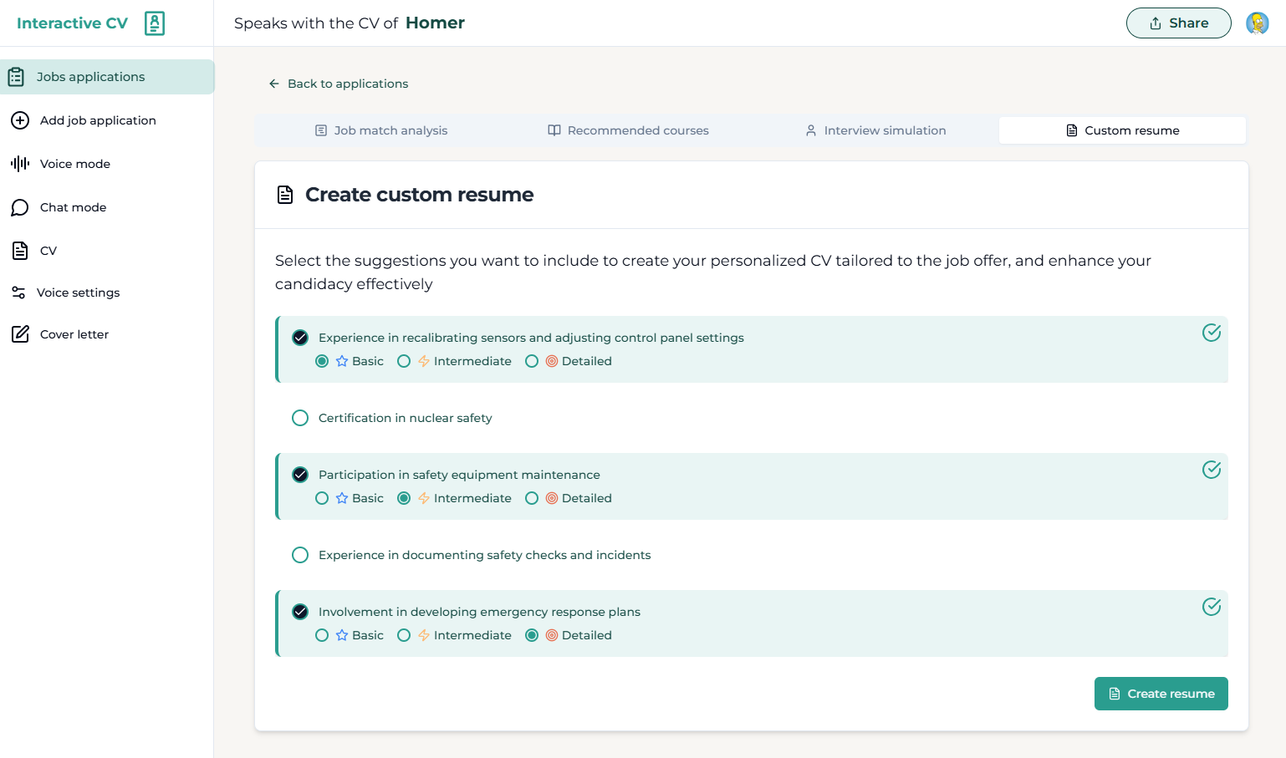Click check badge on recalibrating sensors suggestion
The image size is (1286, 758).
1211,333
